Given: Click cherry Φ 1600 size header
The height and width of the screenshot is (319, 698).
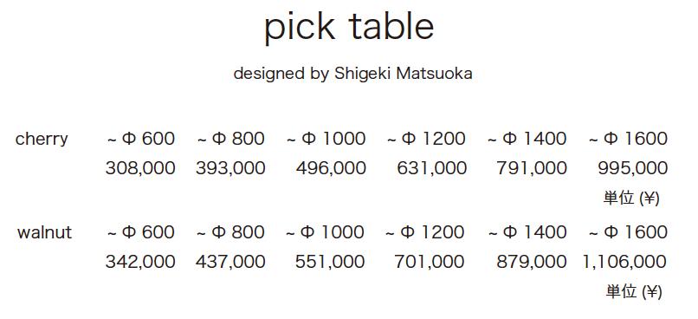Looking at the screenshot, I should coord(628,139).
